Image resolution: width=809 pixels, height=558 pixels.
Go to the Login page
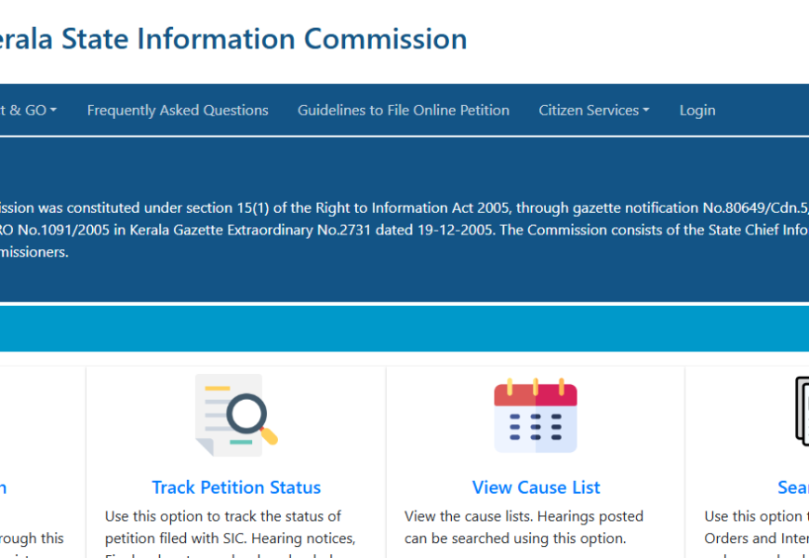(696, 110)
